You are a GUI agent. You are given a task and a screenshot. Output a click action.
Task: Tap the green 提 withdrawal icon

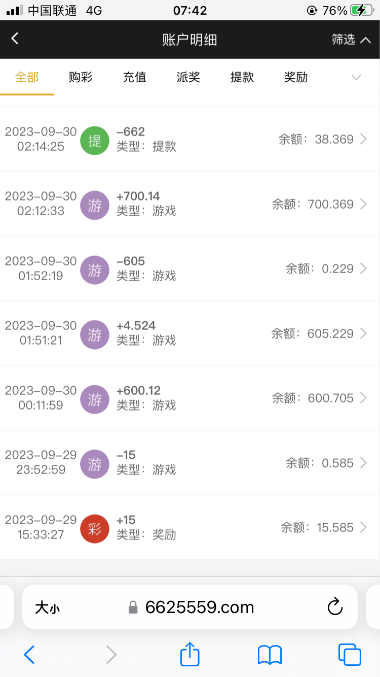(95, 140)
